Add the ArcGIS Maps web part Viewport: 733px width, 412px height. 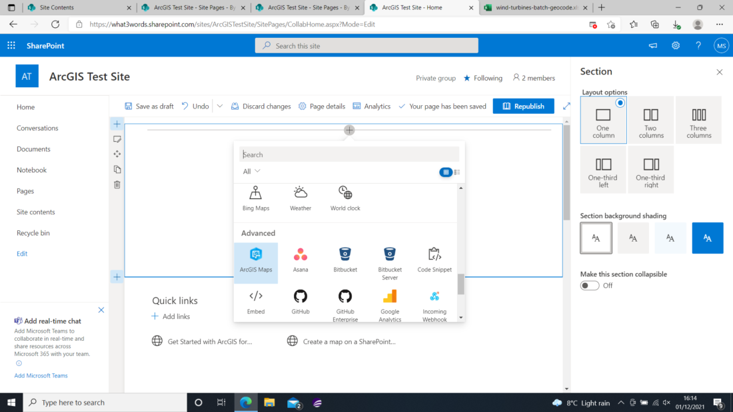tap(256, 262)
